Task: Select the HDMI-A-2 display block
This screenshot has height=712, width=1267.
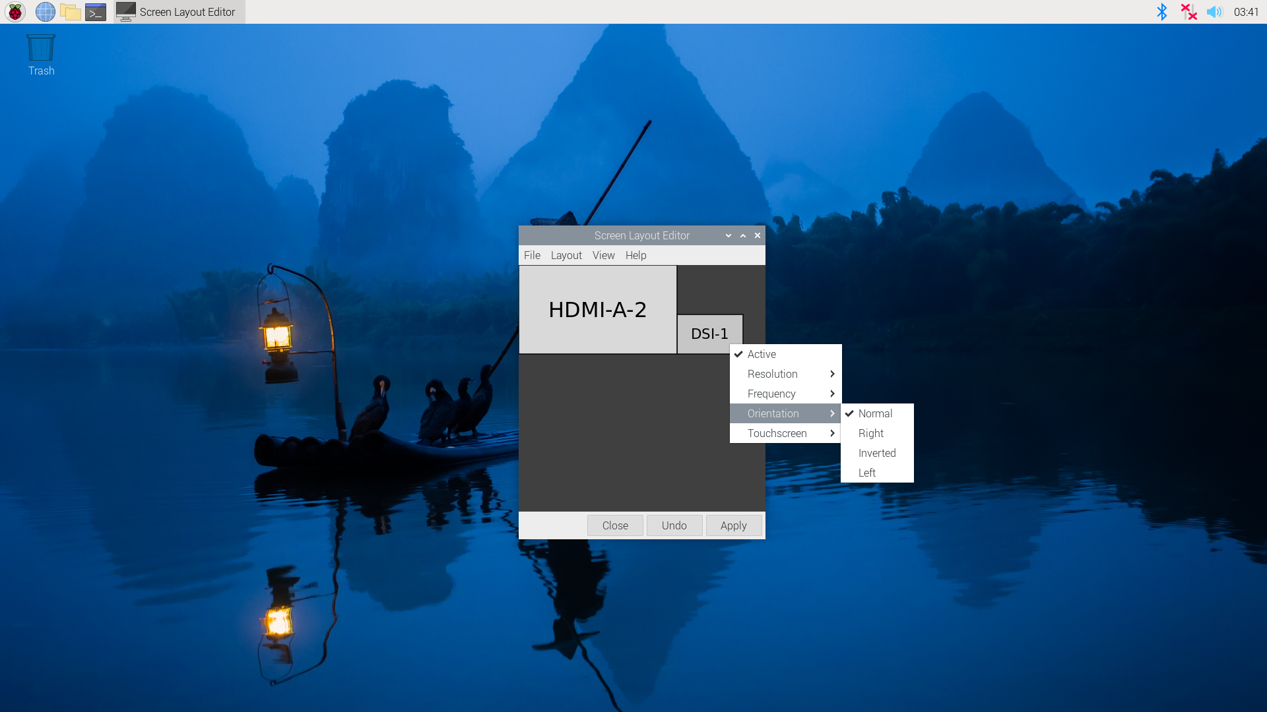Action: (598, 309)
